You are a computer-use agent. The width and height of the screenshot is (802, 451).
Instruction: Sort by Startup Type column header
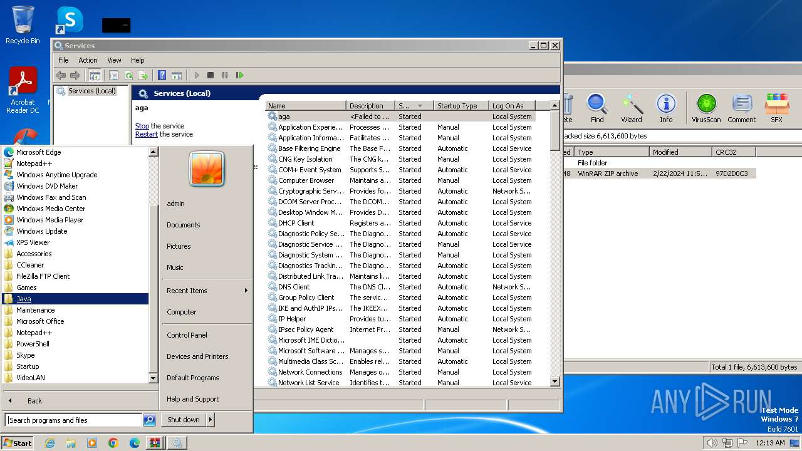(461, 106)
